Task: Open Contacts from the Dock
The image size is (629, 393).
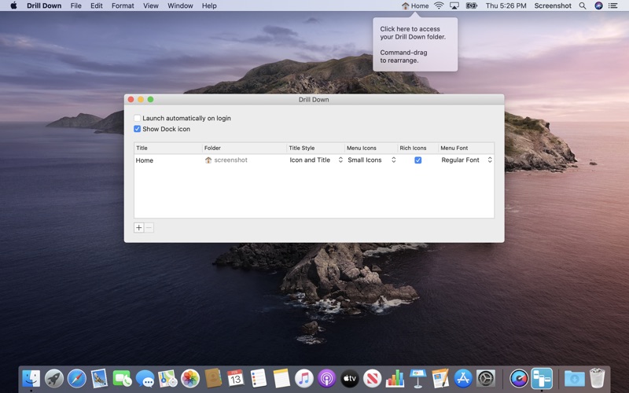Action: click(x=213, y=378)
